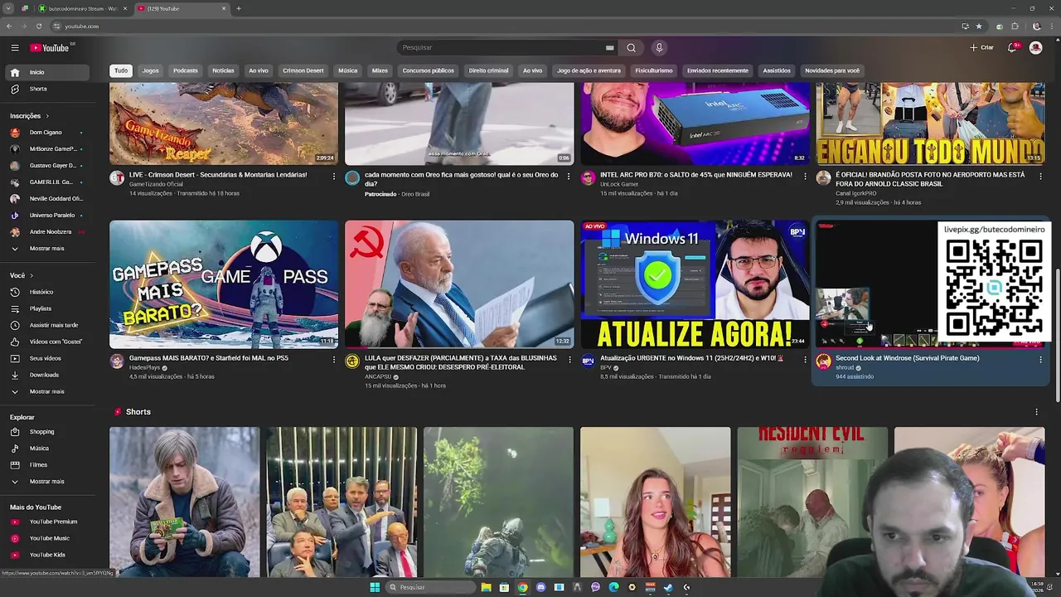Image resolution: width=1061 pixels, height=597 pixels.
Task: Open Música under Explorar
Action: pyautogui.click(x=48, y=449)
